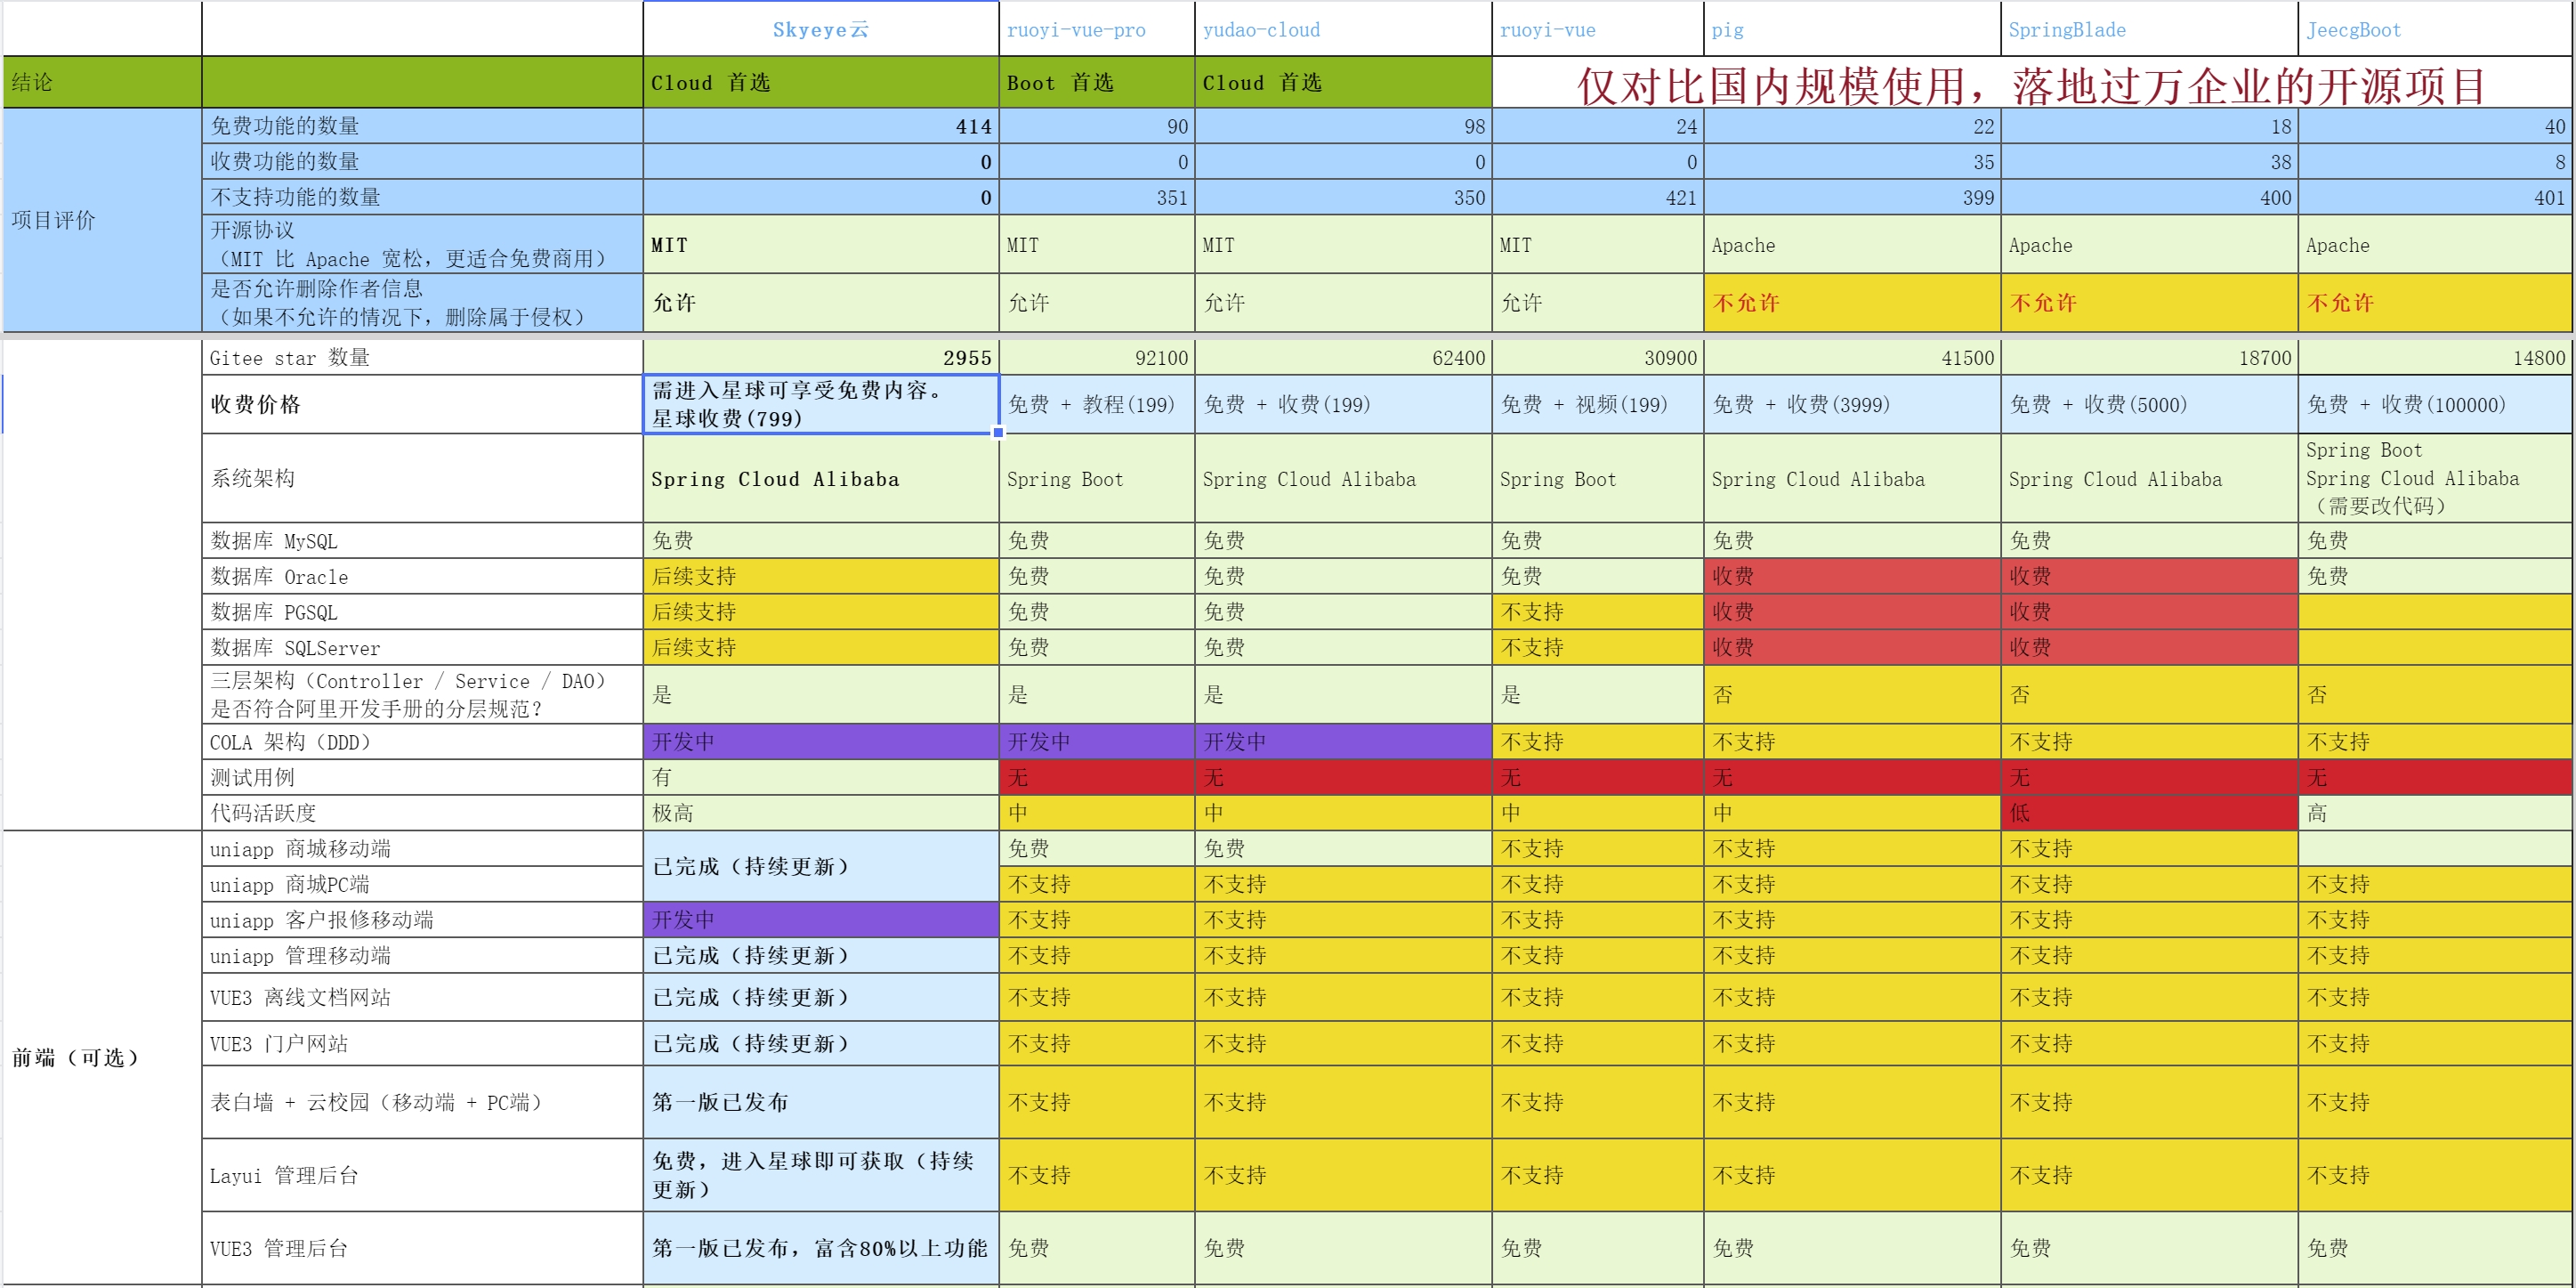Select the Gitee star 数量 row label
Image resolution: width=2576 pixels, height=1288 pixels.
[x=422, y=358]
